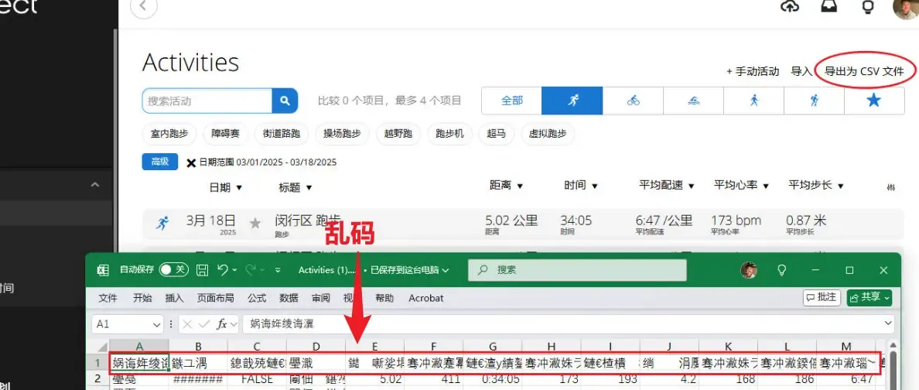Toggle the 跑步机 filter chip
919x390 pixels.
point(450,134)
